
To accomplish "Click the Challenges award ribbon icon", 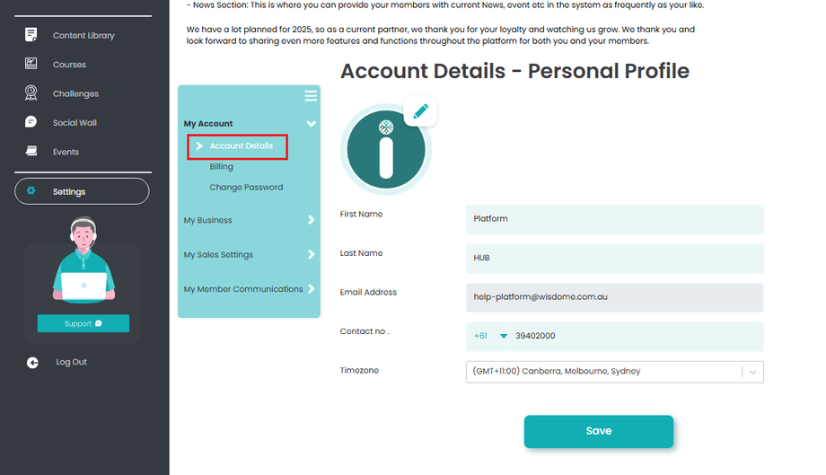I will [31, 92].
